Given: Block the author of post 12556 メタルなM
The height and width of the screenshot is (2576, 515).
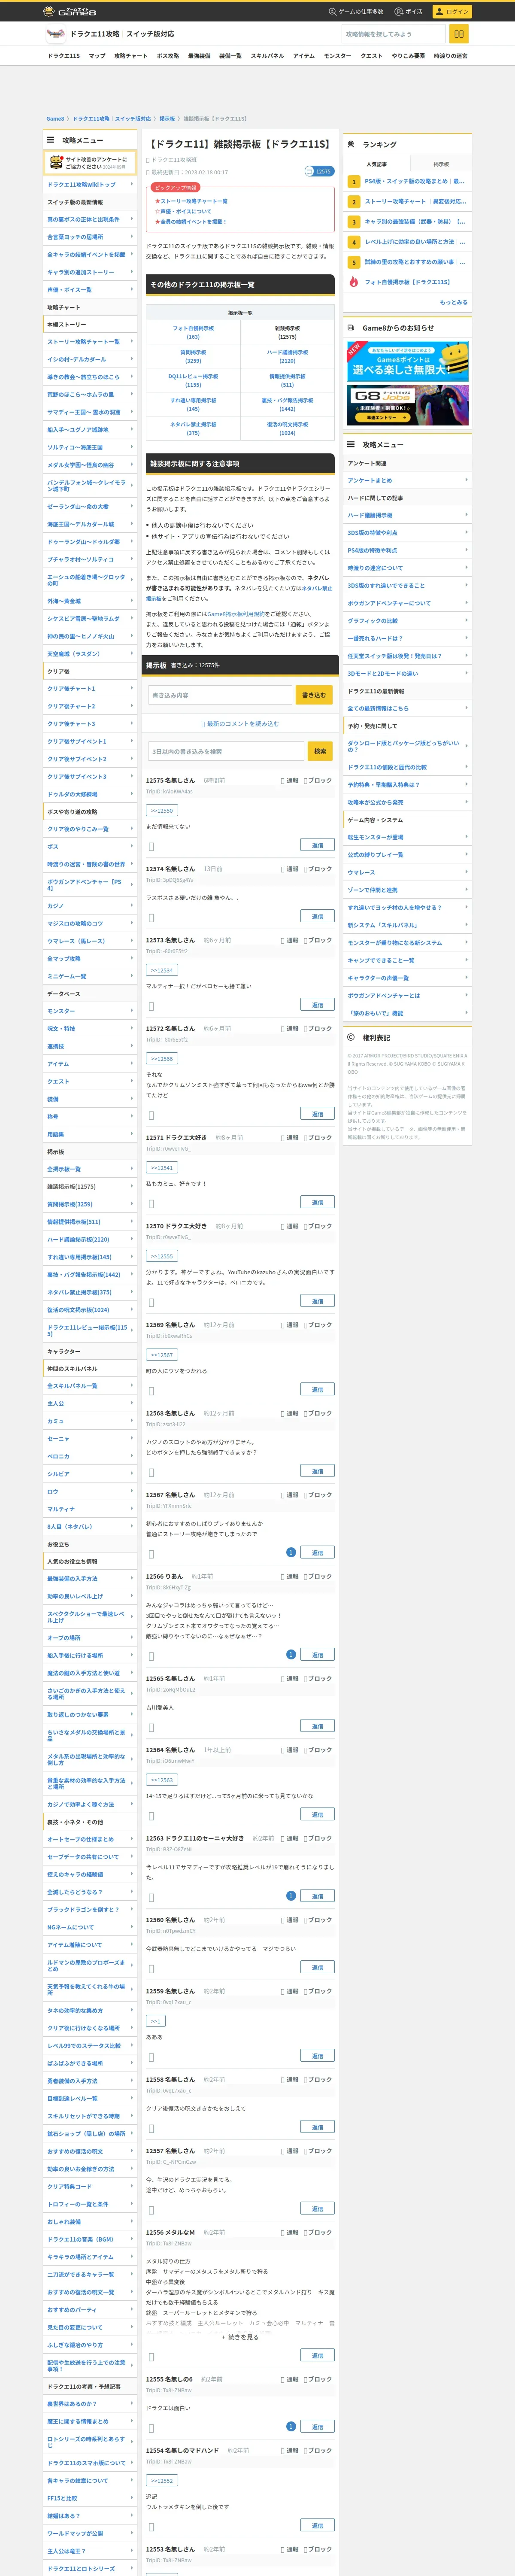Looking at the screenshot, I should coord(318,2232).
